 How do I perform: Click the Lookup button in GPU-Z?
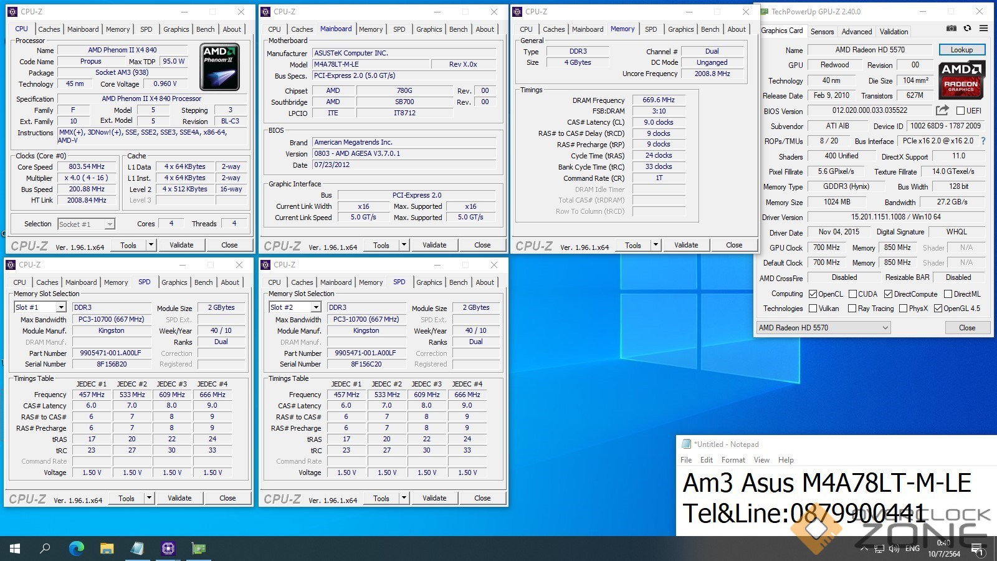tap(961, 50)
